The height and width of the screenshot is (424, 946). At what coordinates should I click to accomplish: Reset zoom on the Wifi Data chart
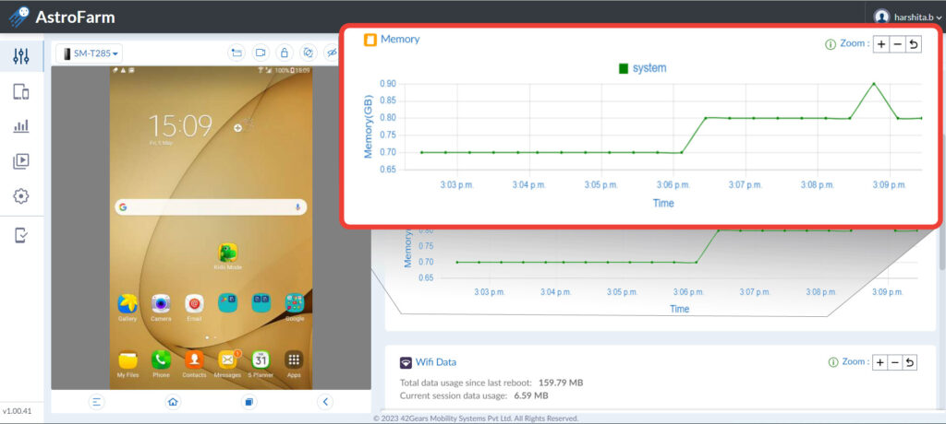click(x=909, y=362)
